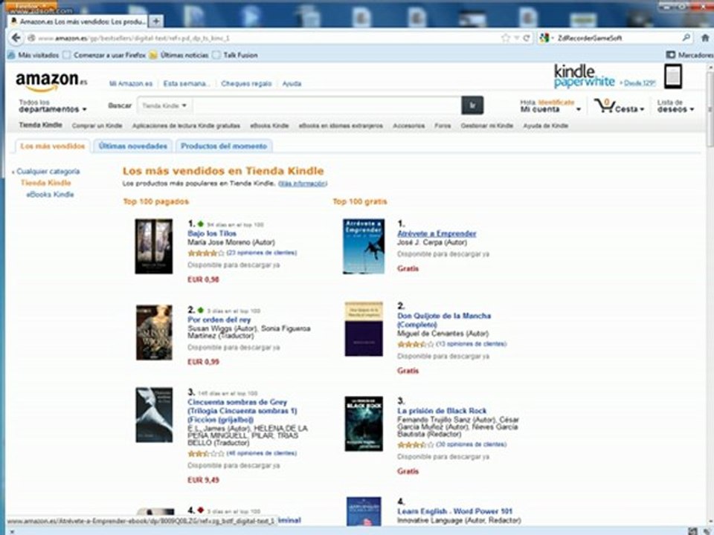The image size is (714, 535).
Task: Open search engine selector dropdown in Firefox
Action: click(545, 38)
